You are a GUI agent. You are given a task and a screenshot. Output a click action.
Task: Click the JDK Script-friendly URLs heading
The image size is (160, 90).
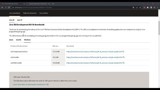(22, 77)
